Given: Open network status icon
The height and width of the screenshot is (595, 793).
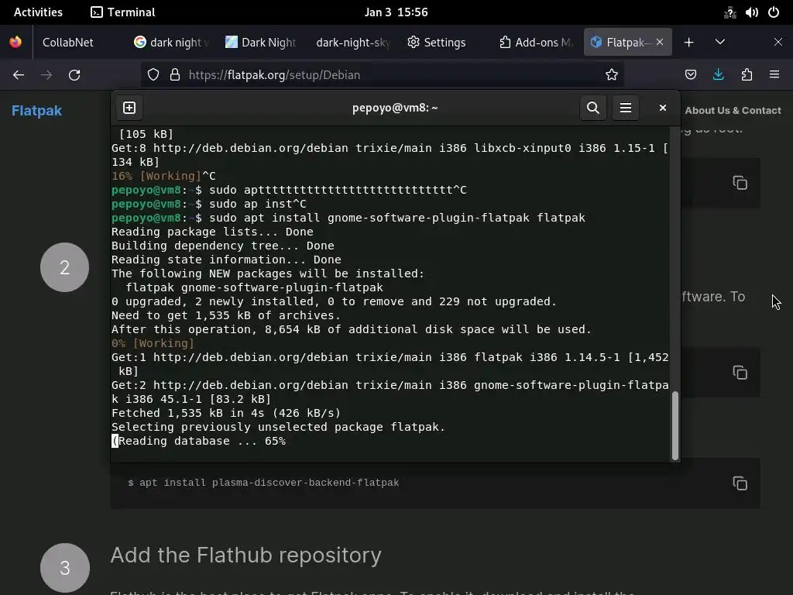Looking at the screenshot, I should [729, 12].
